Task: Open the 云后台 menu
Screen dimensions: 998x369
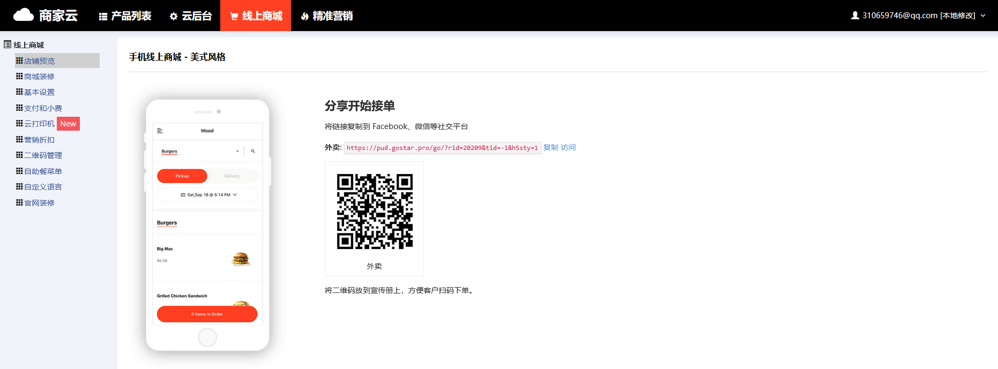Action: click(191, 16)
